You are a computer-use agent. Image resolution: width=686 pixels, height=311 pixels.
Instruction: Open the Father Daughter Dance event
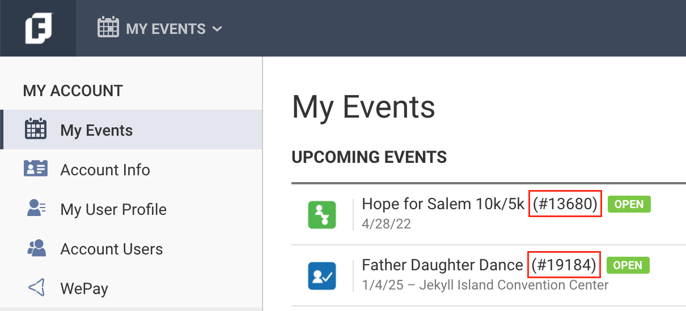click(x=442, y=265)
